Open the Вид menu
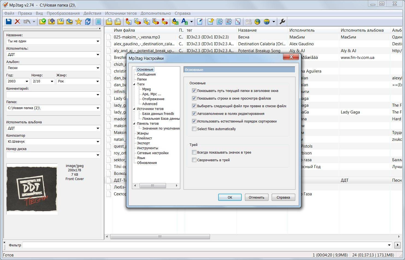This screenshot has height=260, width=405. coord(39,13)
